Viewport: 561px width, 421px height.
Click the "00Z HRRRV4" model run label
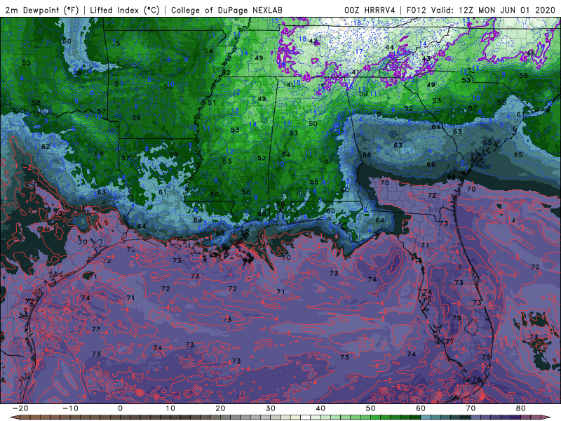370,10
